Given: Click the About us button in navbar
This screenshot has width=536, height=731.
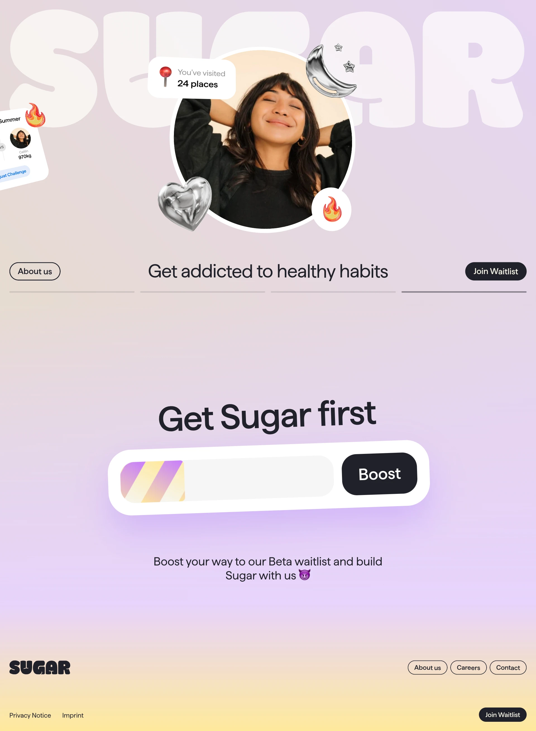Looking at the screenshot, I should 35,271.
